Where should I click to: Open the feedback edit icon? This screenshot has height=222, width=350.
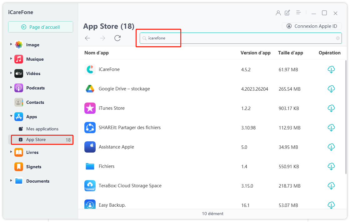pyautogui.click(x=287, y=13)
